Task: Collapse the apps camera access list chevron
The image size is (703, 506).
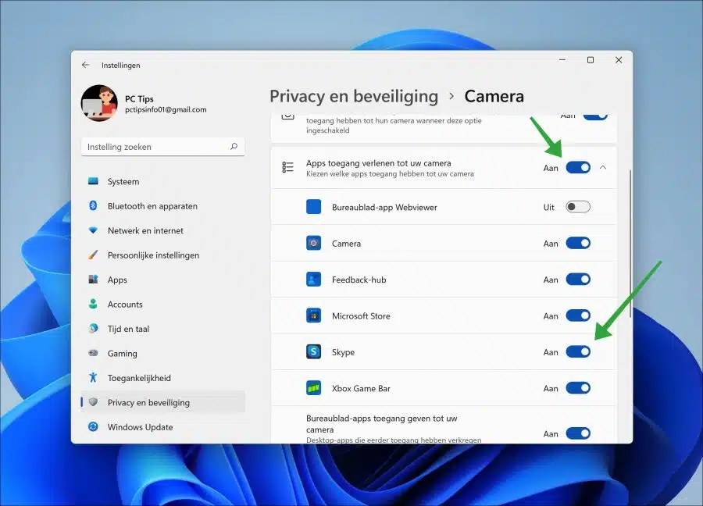Action: (603, 168)
